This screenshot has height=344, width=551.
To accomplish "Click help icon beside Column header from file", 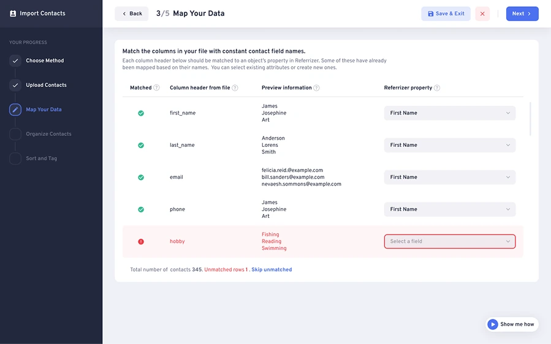I will tap(235, 88).
